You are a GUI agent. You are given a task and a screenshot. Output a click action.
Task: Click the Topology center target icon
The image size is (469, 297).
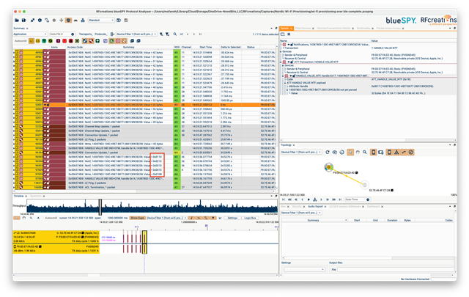pyautogui.click(x=342, y=152)
